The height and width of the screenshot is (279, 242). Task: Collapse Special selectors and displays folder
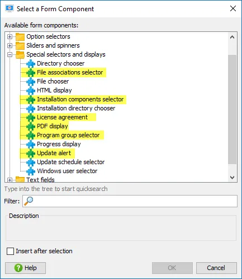[x=10, y=54]
